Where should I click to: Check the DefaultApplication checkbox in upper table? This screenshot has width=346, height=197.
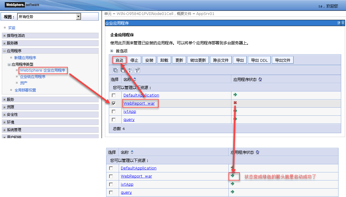[x=114, y=95]
